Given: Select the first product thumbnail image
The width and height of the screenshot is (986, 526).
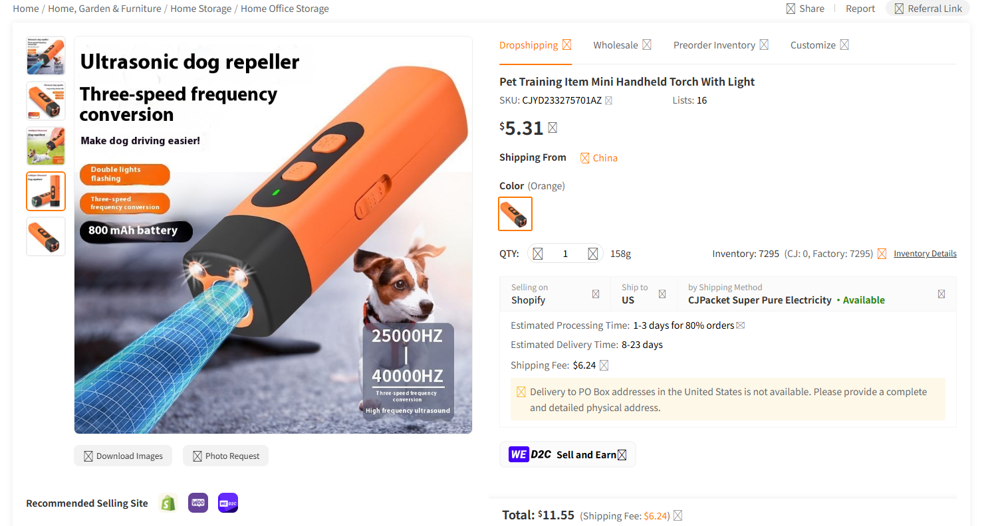Looking at the screenshot, I should pos(46,56).
